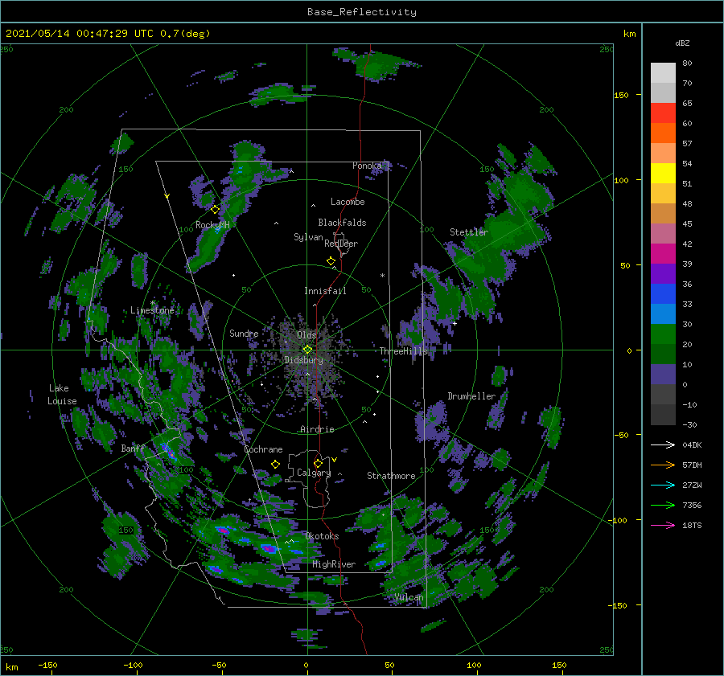The image size is (724, 676).
Task: Click the cyan 27ZW arrow in legend
Action: click(x=663, y=485)
